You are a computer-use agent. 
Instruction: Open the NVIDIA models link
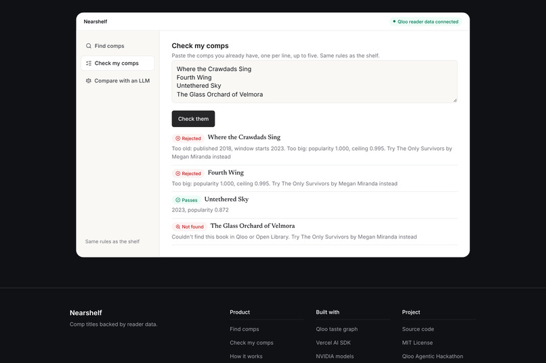point(335,356)
